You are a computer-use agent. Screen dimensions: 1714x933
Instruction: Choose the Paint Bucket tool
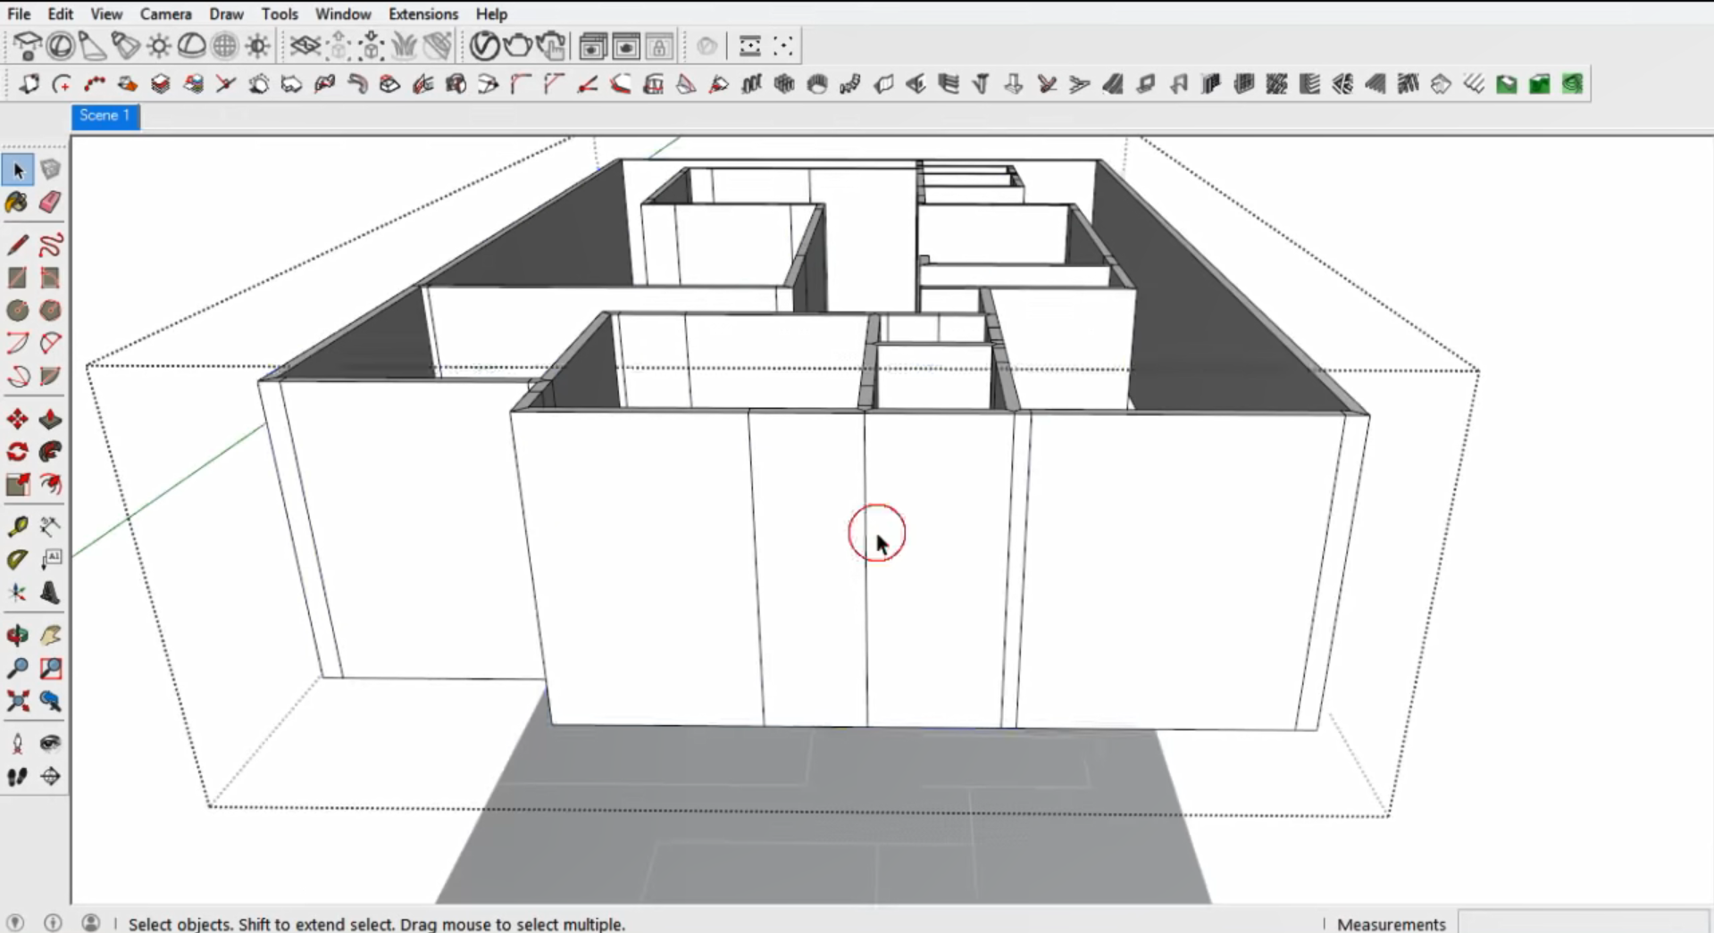(18, 203)
